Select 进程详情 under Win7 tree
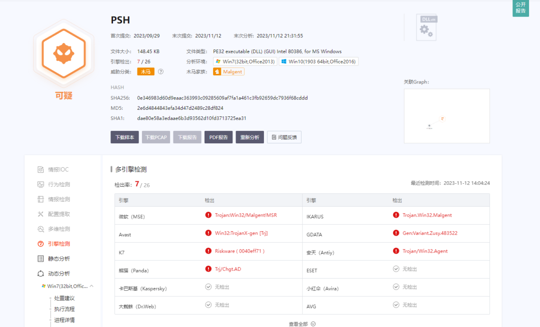The width and height of the screenshot is (540, 327). [64, 320]
